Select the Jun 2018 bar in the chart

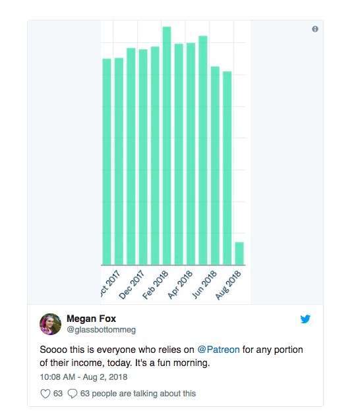tap(215, 166)
